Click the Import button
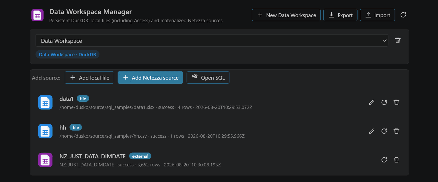Image resolution: width=438 pixels, height=182 pixels. coord(377,15)
